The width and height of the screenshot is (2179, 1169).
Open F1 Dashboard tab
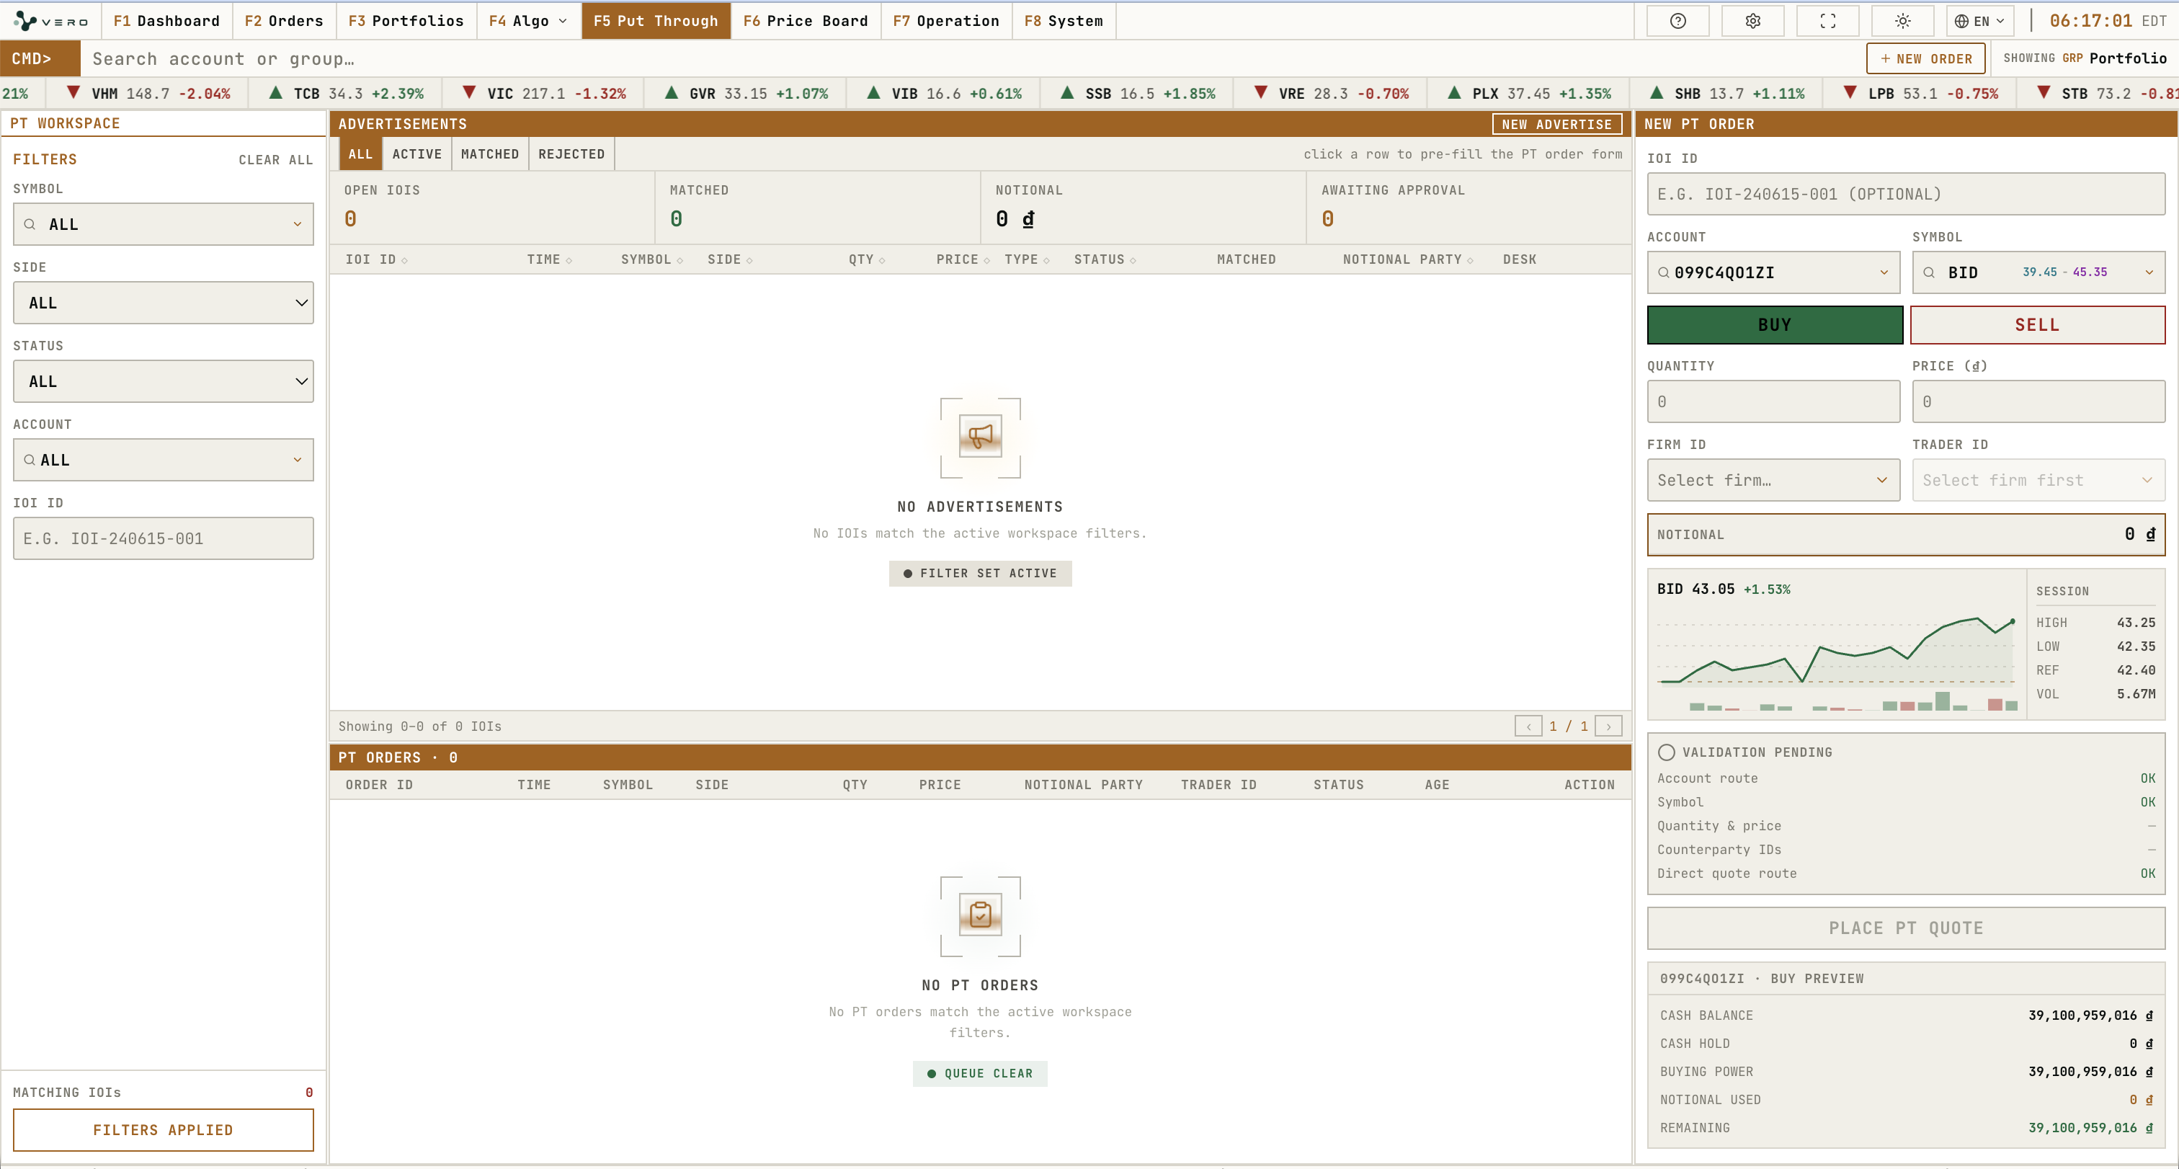click(x=166, y=21)
